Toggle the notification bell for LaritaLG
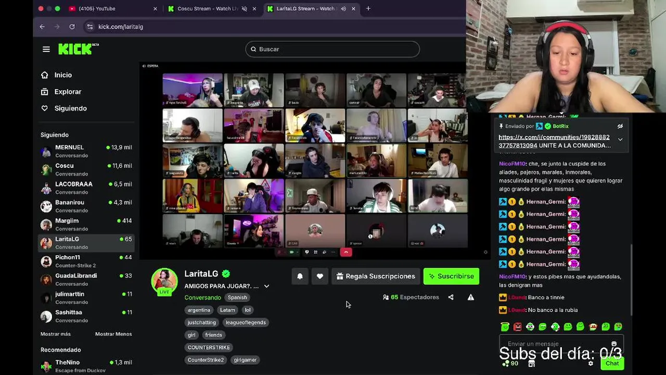This screenshot has height=375, width=666. (x=300, y=277)
